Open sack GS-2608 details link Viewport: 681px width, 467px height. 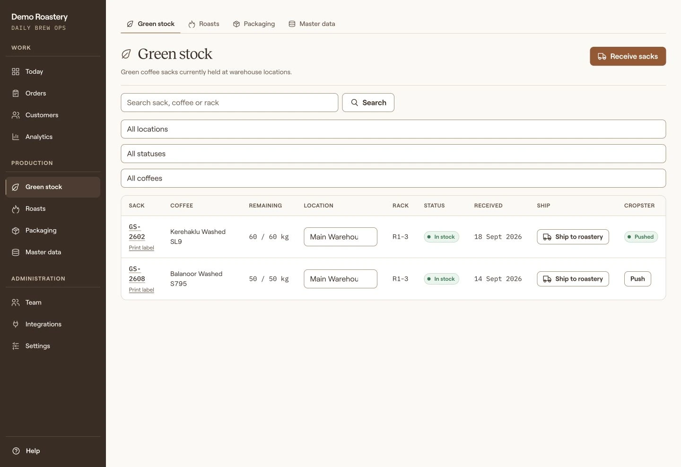click(137, 274)
